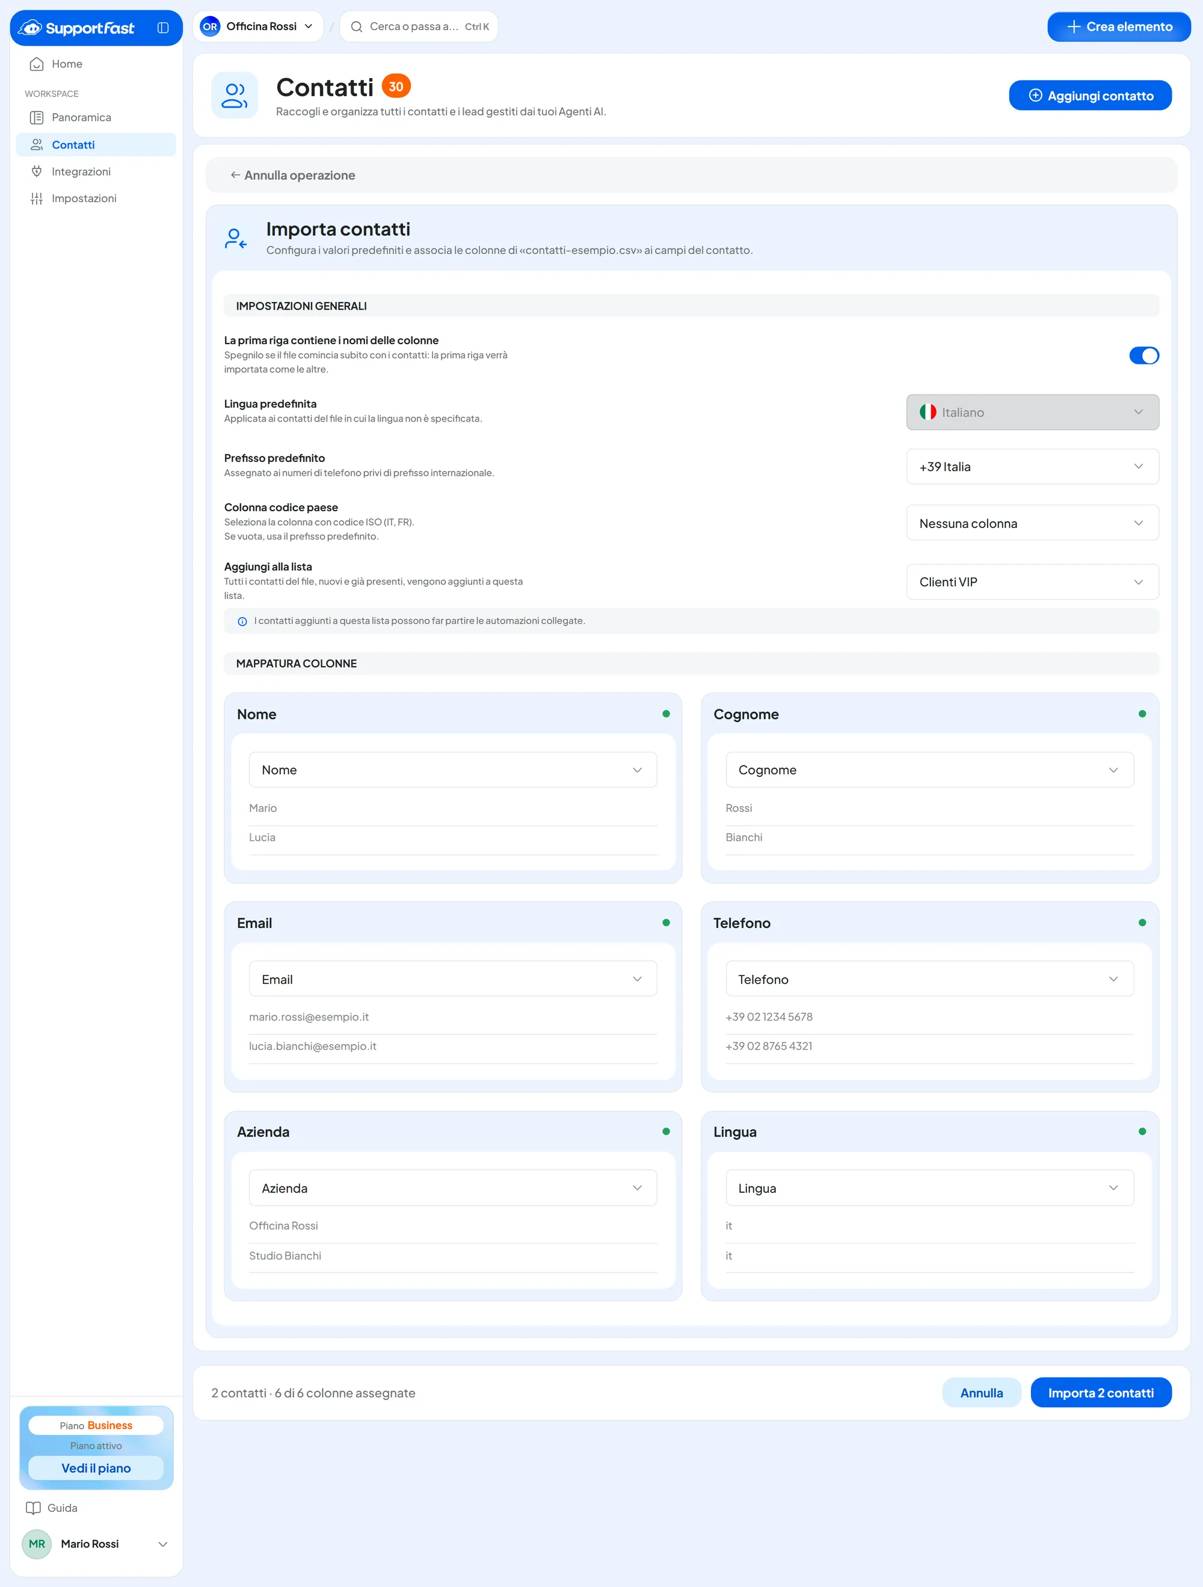Click the Integrazioni plug icon
The width and height of the screenshot is (1203, 1587).
click(37, 171)
